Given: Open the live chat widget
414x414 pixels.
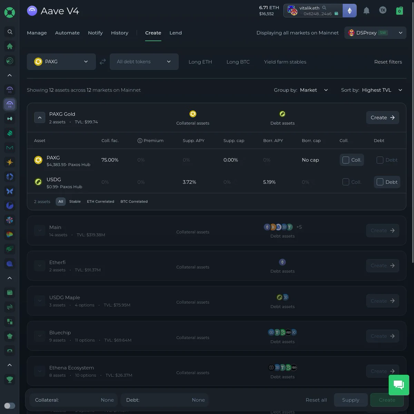Looking at the screenshot, I should pyautogui.click(x=399, y=385).
